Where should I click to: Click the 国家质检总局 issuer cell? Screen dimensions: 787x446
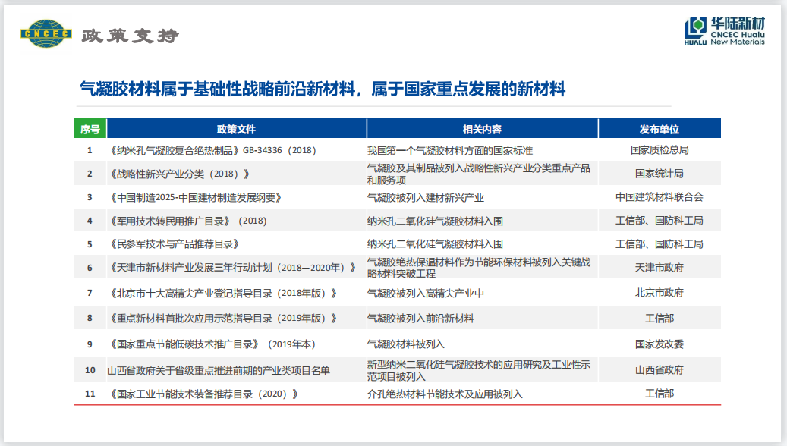(x=659, y=150)
